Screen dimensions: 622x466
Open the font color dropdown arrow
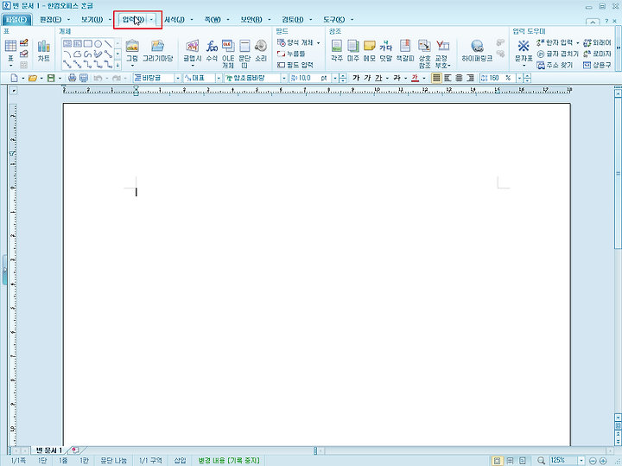(424, 78)
